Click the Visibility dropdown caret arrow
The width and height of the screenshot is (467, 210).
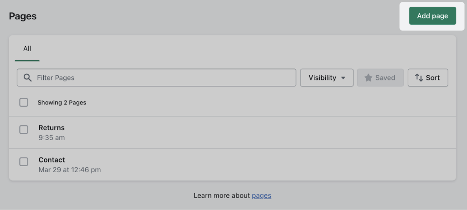(x=343, y=78)
